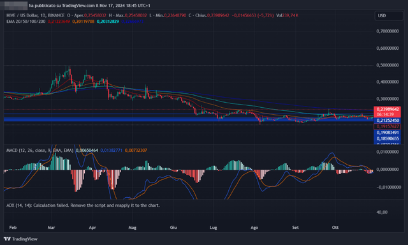Click the orange MACD signal value 0,00732307

pos(136,150)
